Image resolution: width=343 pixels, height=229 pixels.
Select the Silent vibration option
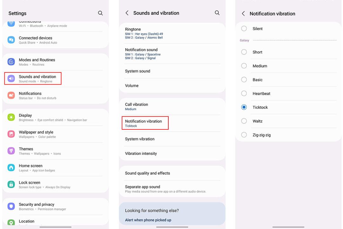point(244,29)
